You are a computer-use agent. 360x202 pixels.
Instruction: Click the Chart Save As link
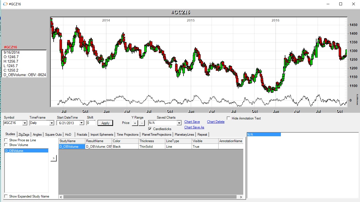coord(194,127)
